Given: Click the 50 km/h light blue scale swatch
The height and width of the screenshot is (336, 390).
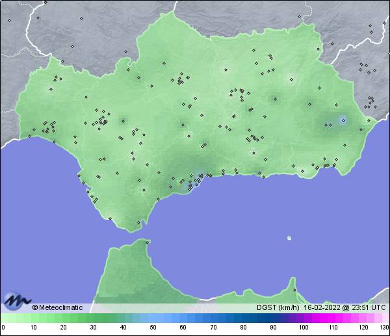Looking at the screenshot, I should [x=153, y=318].
